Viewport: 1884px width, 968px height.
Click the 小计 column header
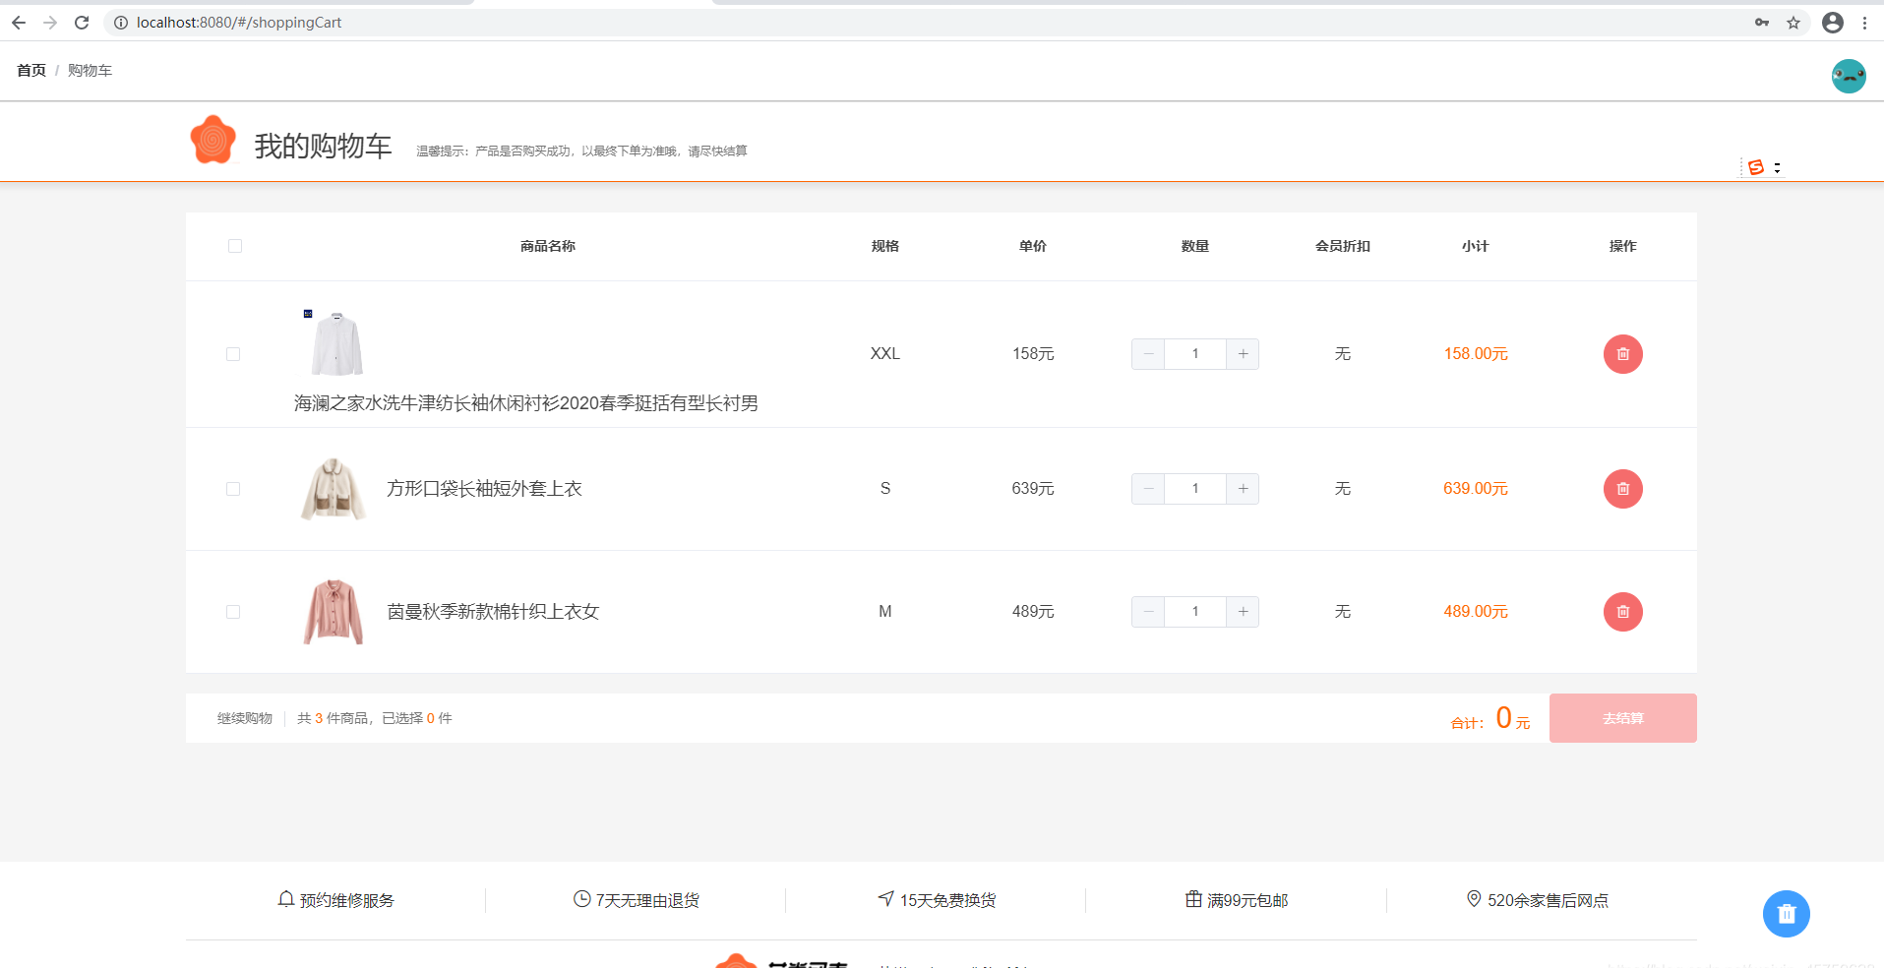tap(1476, 246)
